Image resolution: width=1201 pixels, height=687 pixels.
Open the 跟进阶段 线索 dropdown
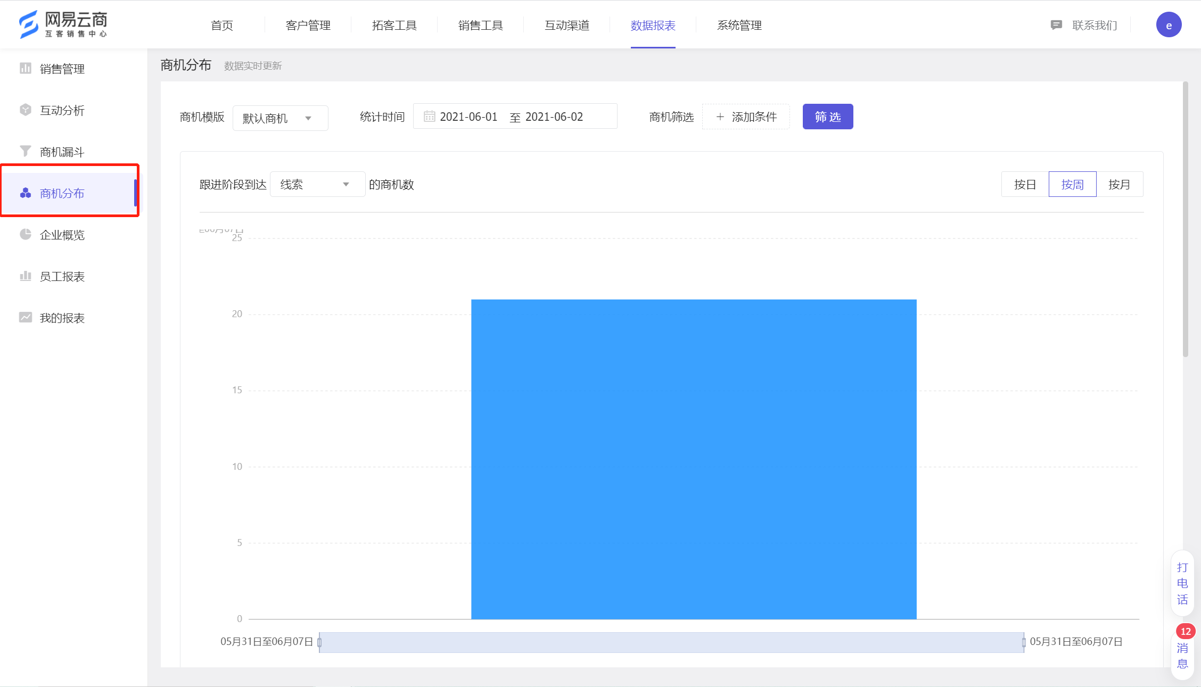click(x=317, y=184)
